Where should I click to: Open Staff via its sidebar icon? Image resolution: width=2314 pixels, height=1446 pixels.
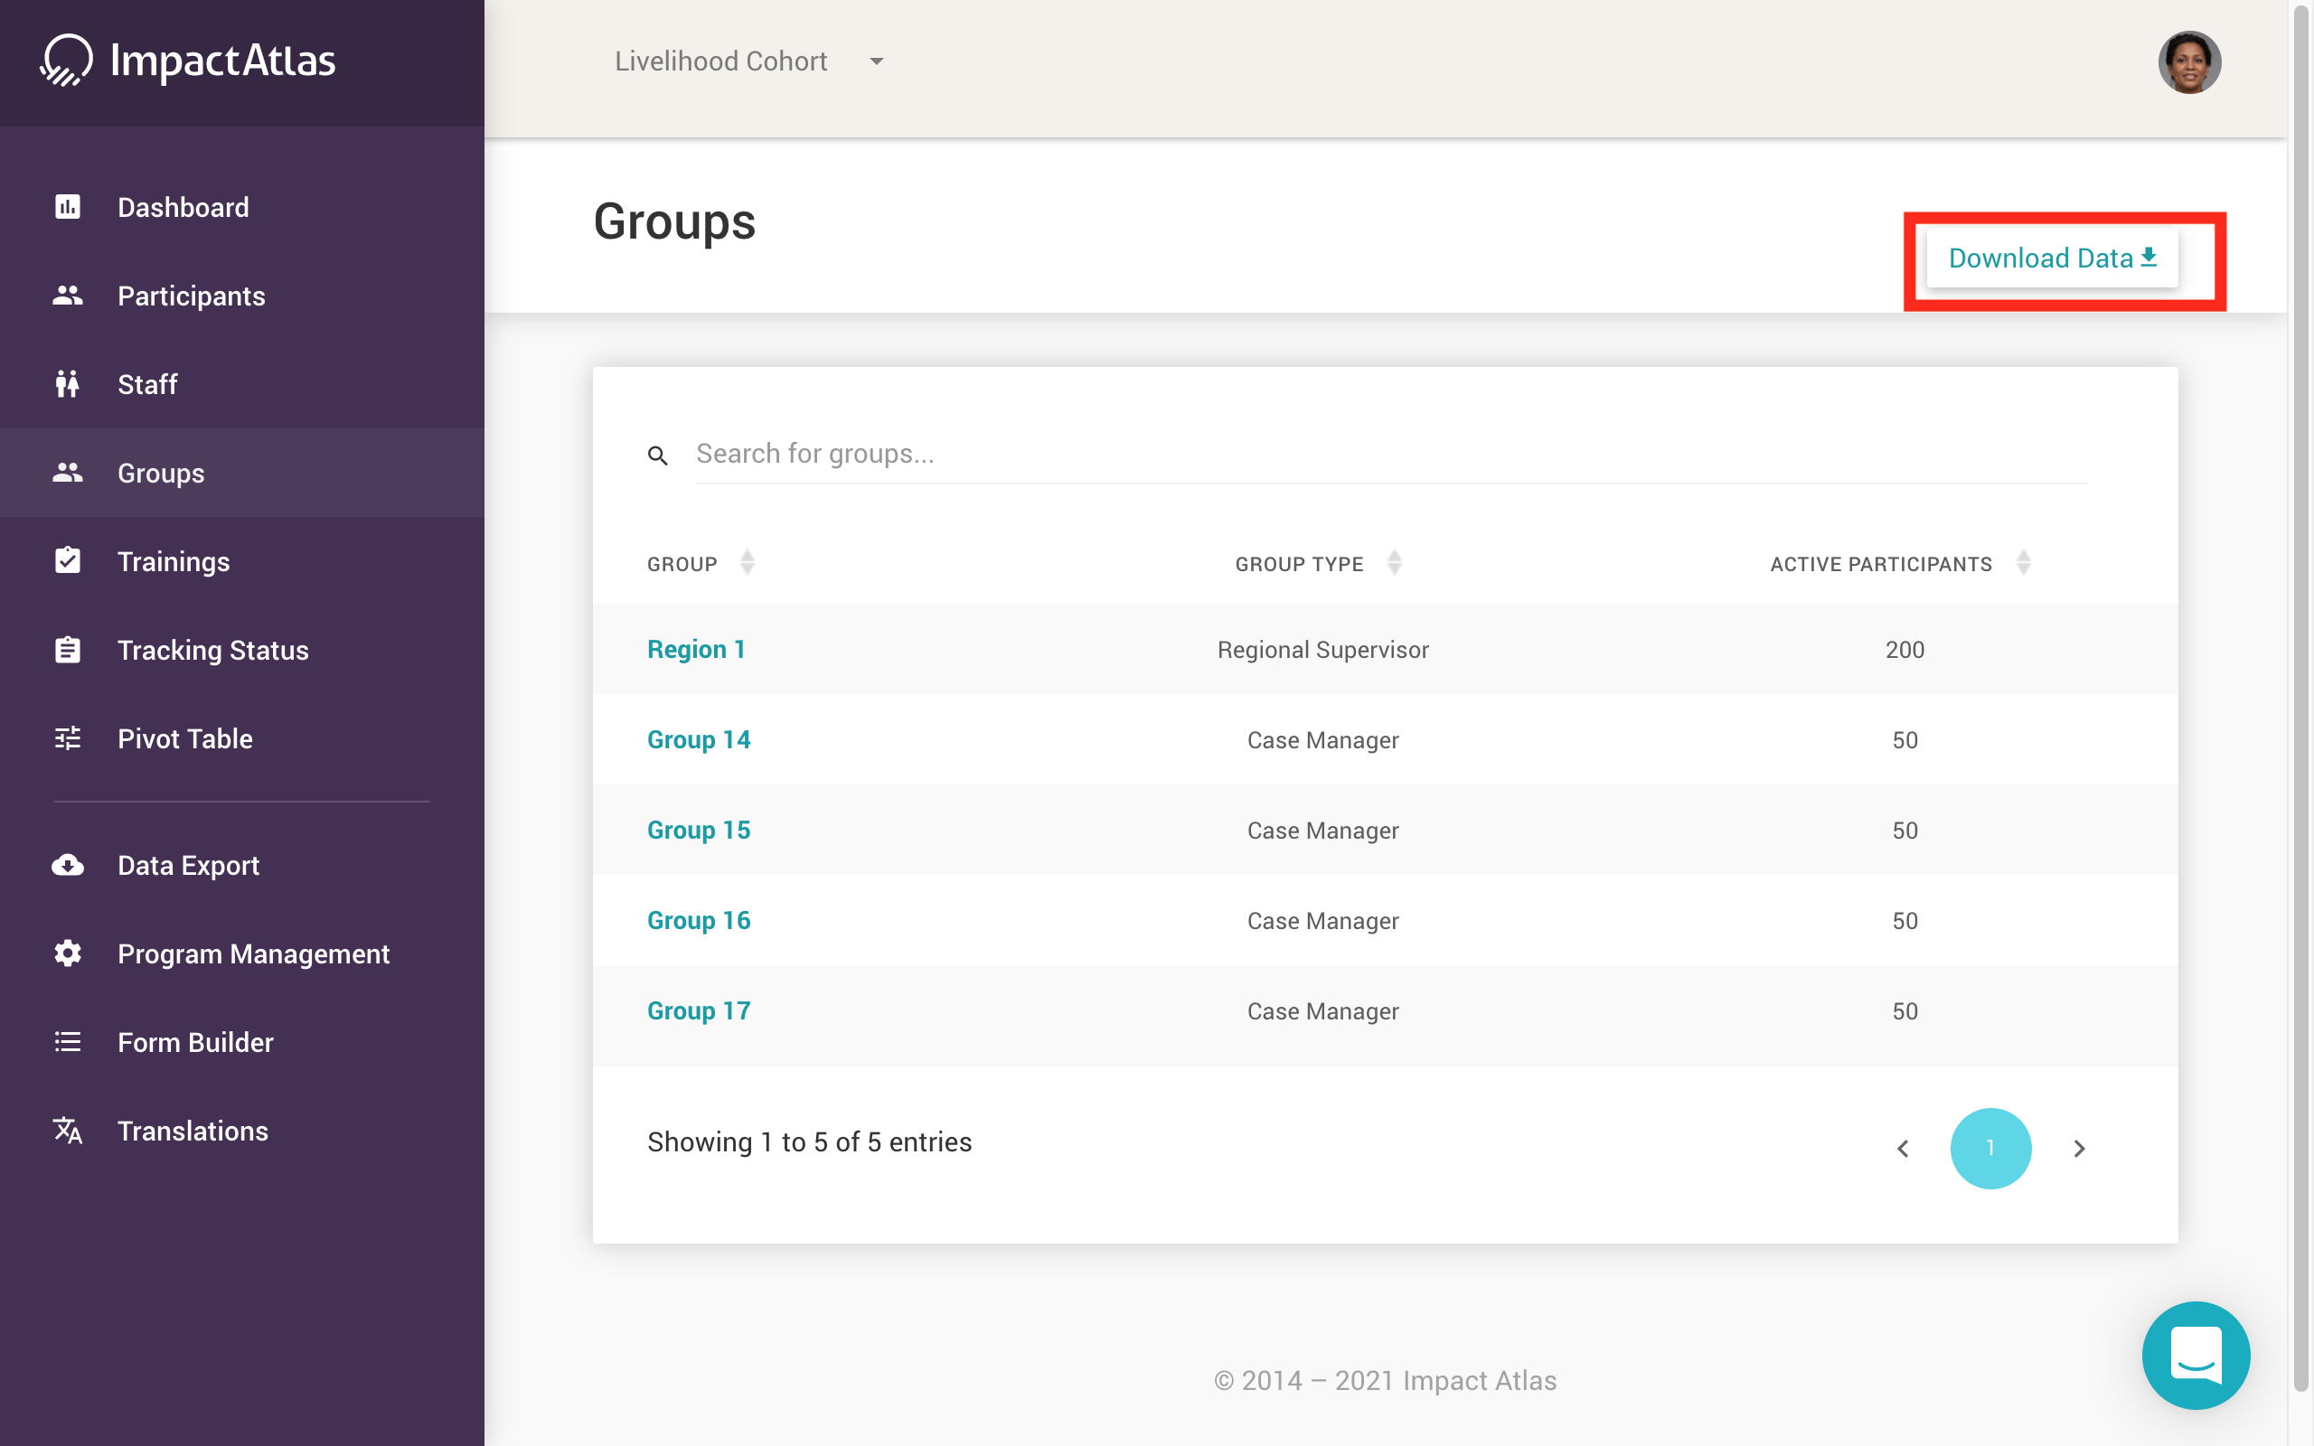point(67,384)
